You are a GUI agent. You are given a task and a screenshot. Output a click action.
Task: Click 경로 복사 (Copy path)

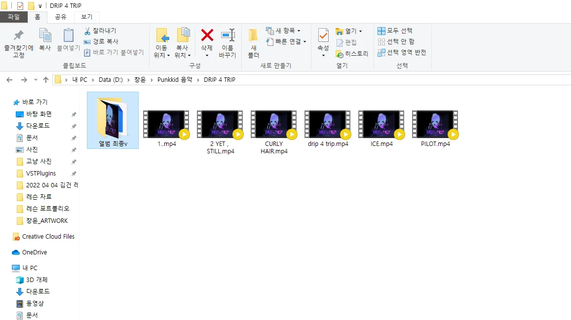[101, 41]
